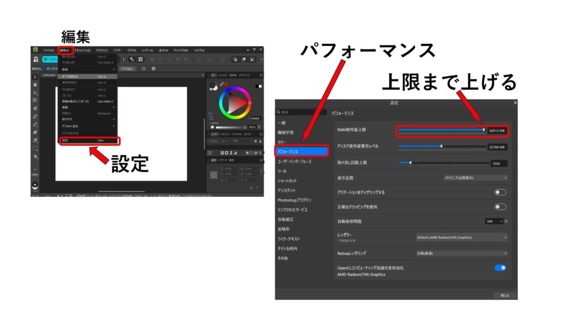This screenshot has height=323, width=582.
Task: Select the Move tool arrow in left toolbar
Action: [x=35, y=77]
